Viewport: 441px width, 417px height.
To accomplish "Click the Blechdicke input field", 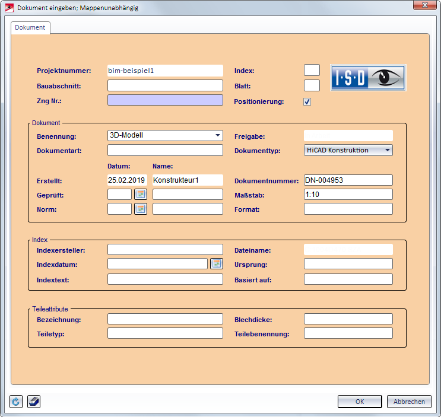I will [348, 319].
